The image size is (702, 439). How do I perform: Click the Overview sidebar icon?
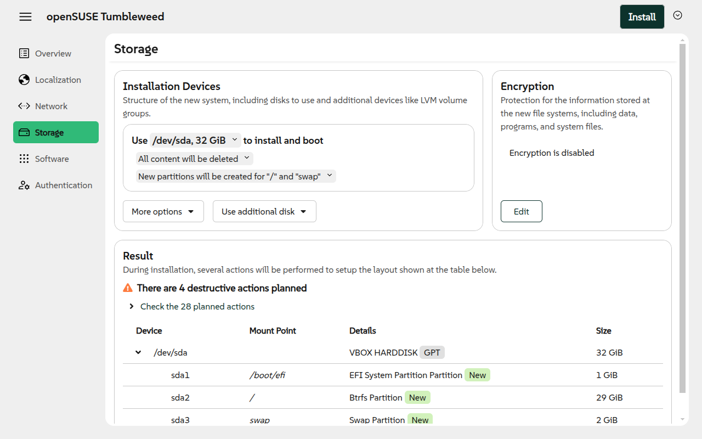(x=24, y=53)
